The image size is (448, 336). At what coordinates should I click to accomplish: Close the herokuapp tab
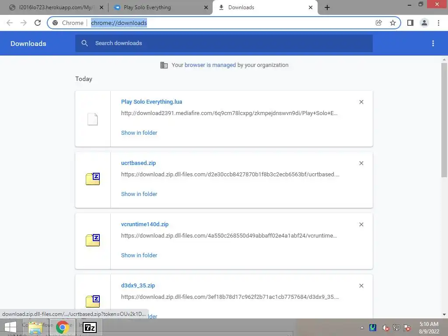tap(101, 7)
